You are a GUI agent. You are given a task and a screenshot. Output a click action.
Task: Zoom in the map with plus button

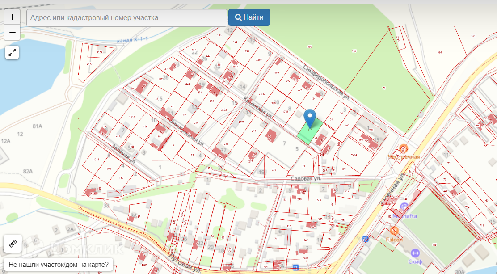tap(13, 17)
